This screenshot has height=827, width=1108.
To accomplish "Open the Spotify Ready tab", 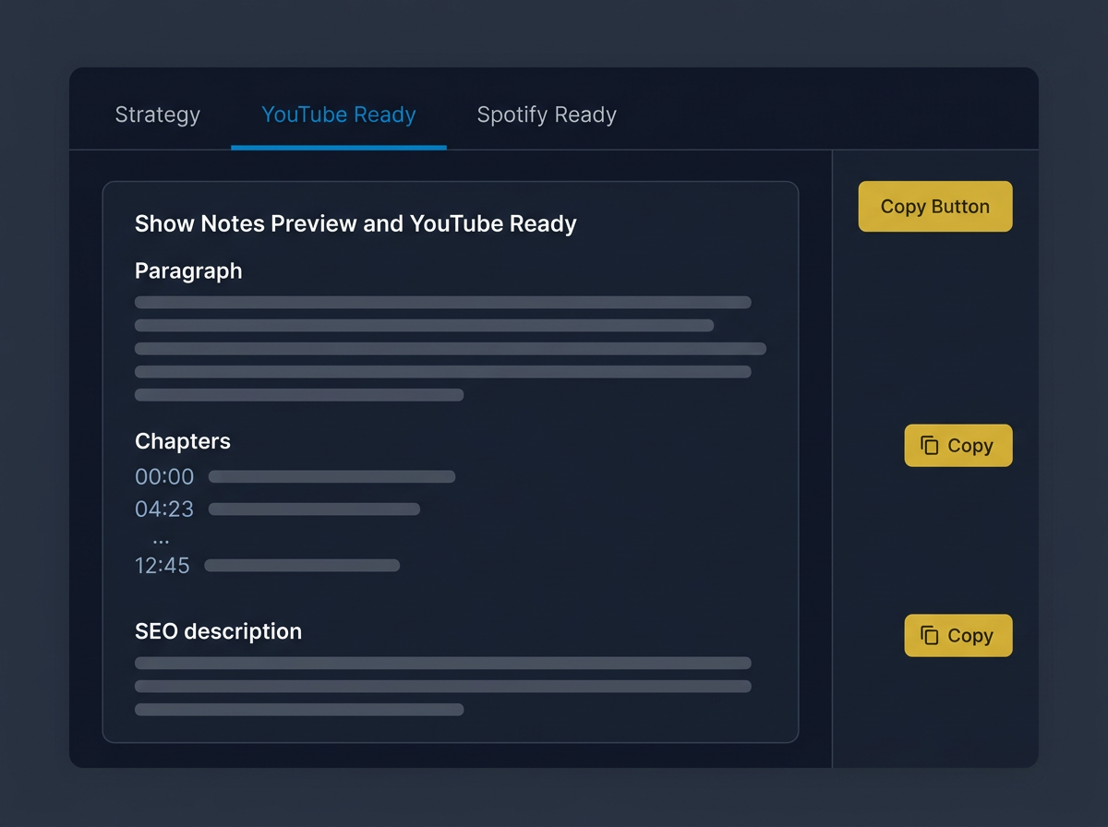I will click(547, 114).
